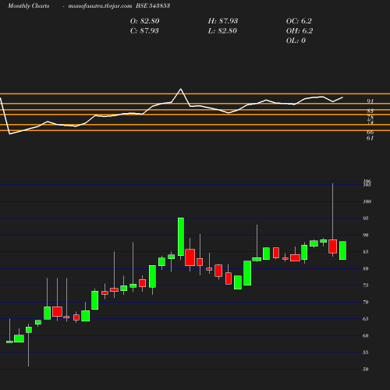
Task: Click the last green candle on the right
Action: pos(342,250)
